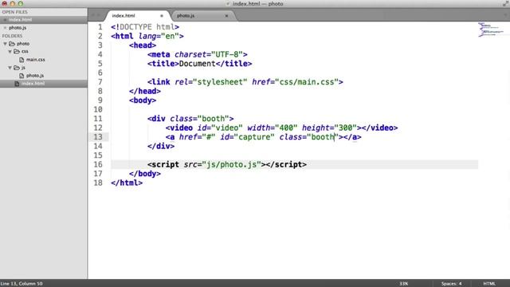Click the closing </body> tag
The width and height of the screenshot is (510, 287).
point(145,174)
